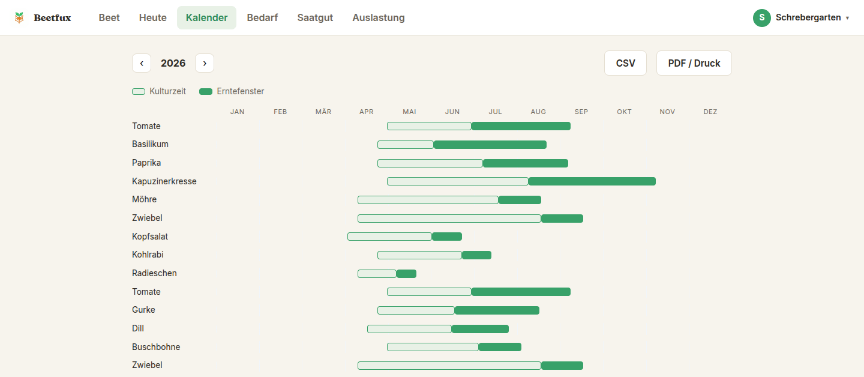The width and height of the screenshot is (864, 377).
Task: Open the Beet tab
Action: point(109,18)
